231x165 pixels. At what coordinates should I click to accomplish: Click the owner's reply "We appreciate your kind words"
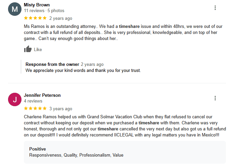pos(83,71)
